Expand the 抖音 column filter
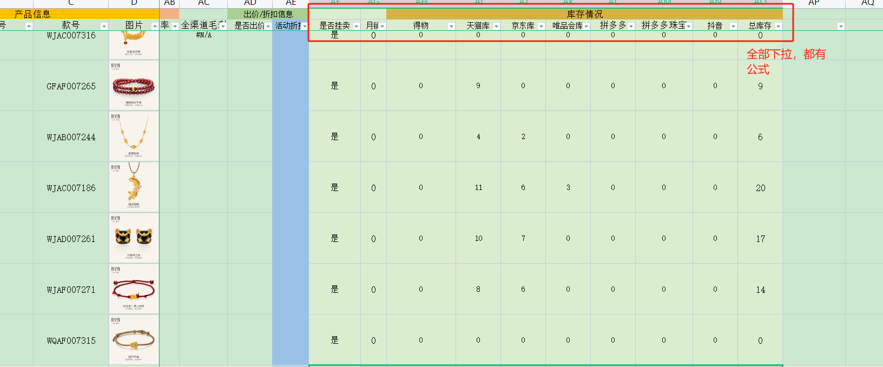The width and height of the screenshot is (883, 367). (x=733, y=26)
